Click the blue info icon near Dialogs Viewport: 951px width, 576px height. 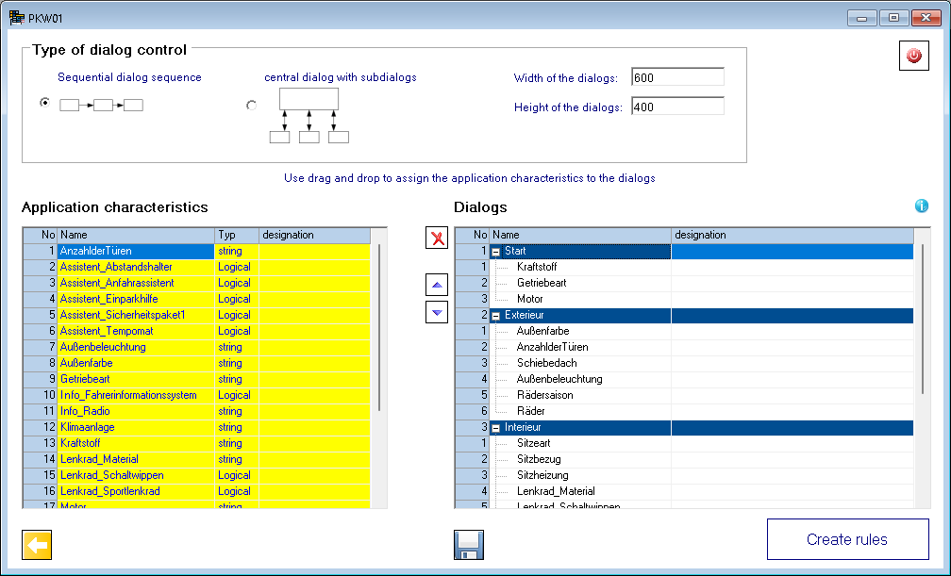(921, 206)
